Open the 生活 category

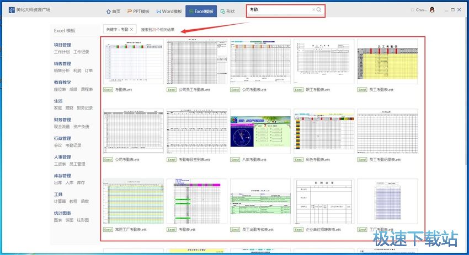tap(58, 101)
